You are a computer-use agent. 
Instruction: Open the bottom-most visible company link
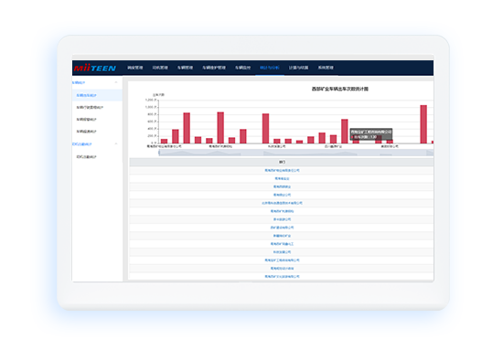282,276
